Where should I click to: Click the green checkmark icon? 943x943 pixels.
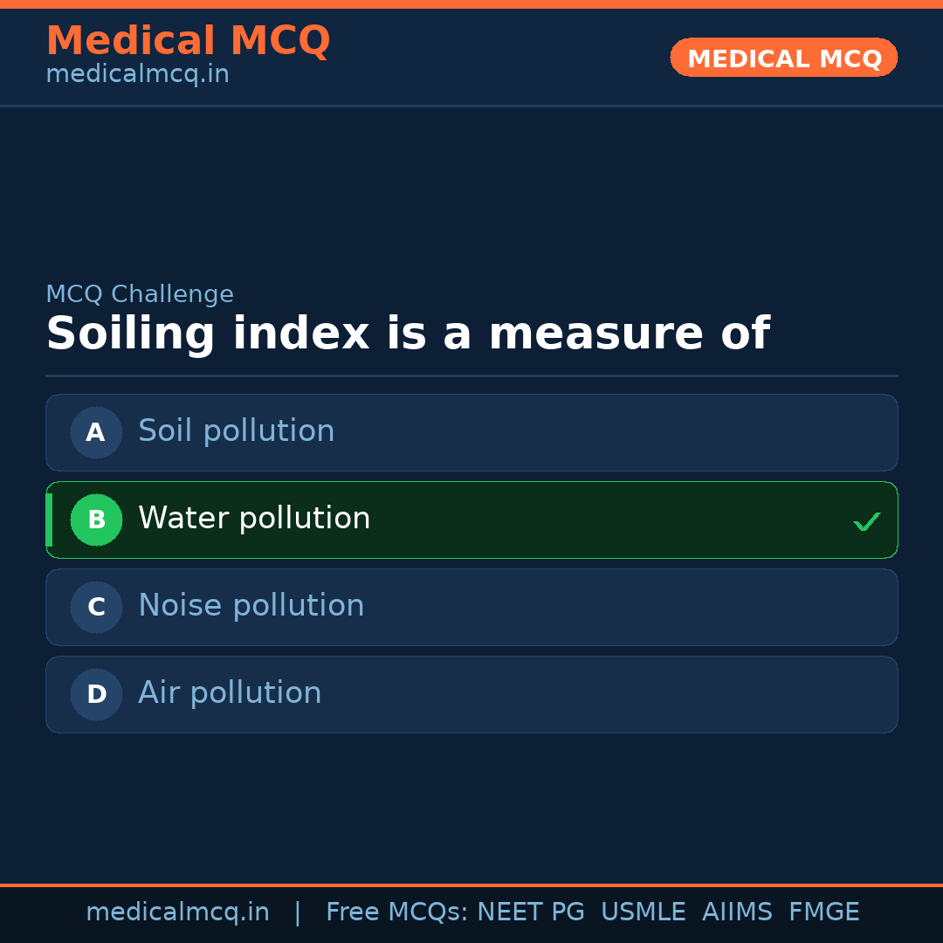pyautogui.click(x=866, y=522)
